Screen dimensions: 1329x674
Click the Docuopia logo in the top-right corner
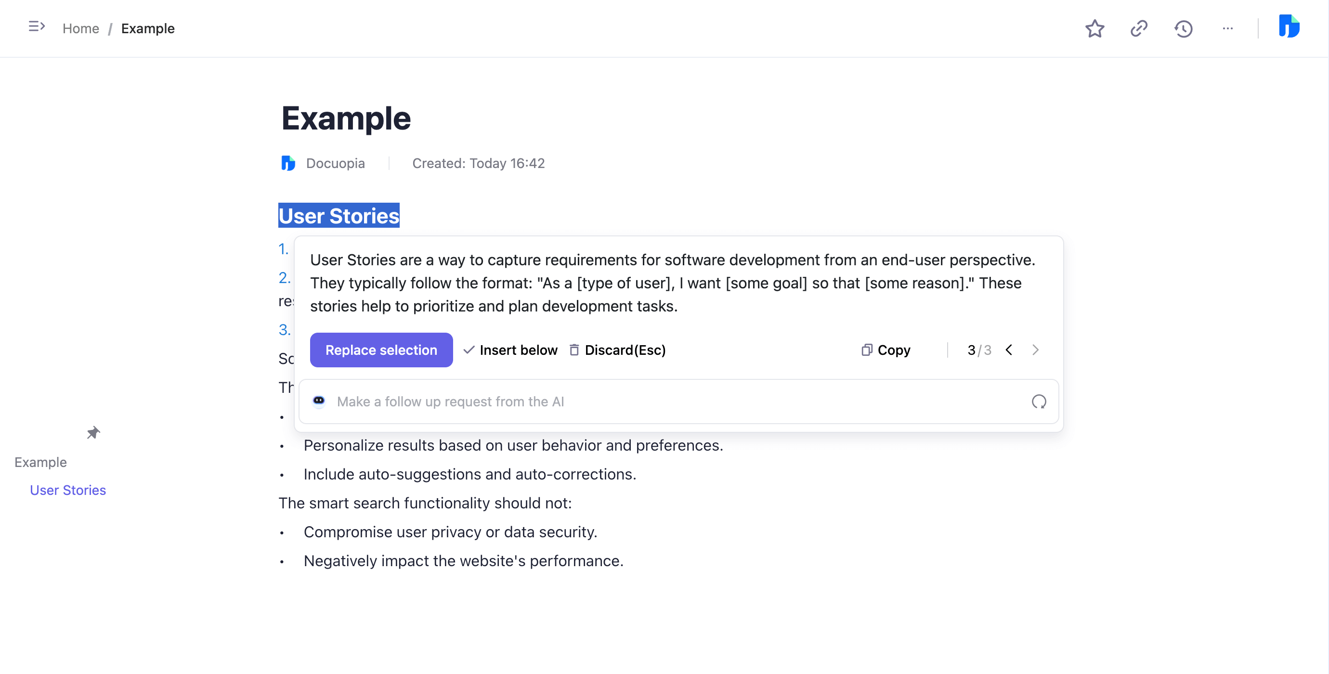1290,27
